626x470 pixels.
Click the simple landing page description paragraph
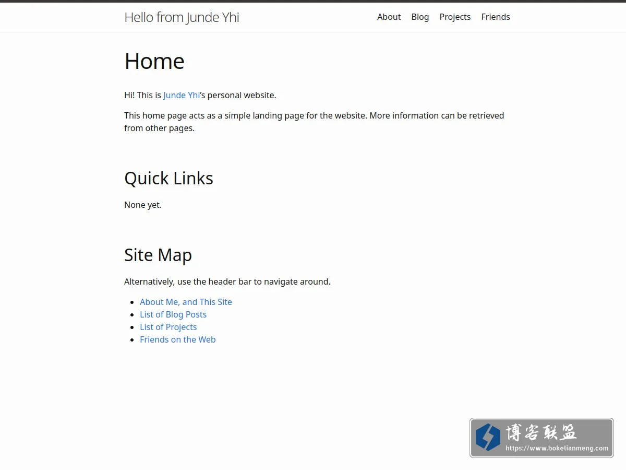(x=314, y=122)
